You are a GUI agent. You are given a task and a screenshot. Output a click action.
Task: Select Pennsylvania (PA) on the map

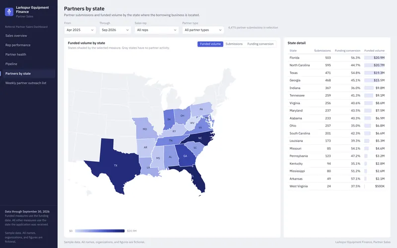click(201, 109)
